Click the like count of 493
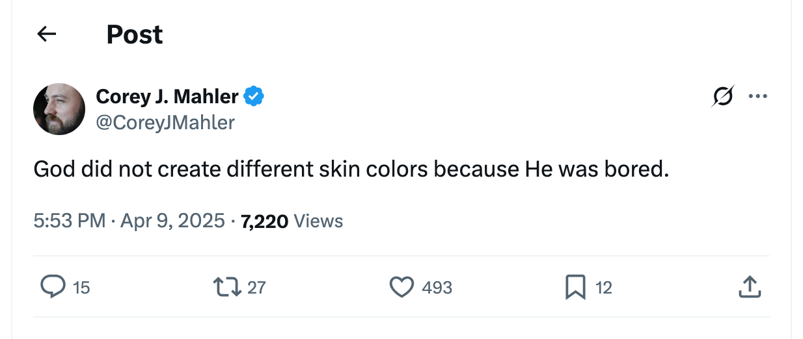803x339 pixels. point(437,287)
